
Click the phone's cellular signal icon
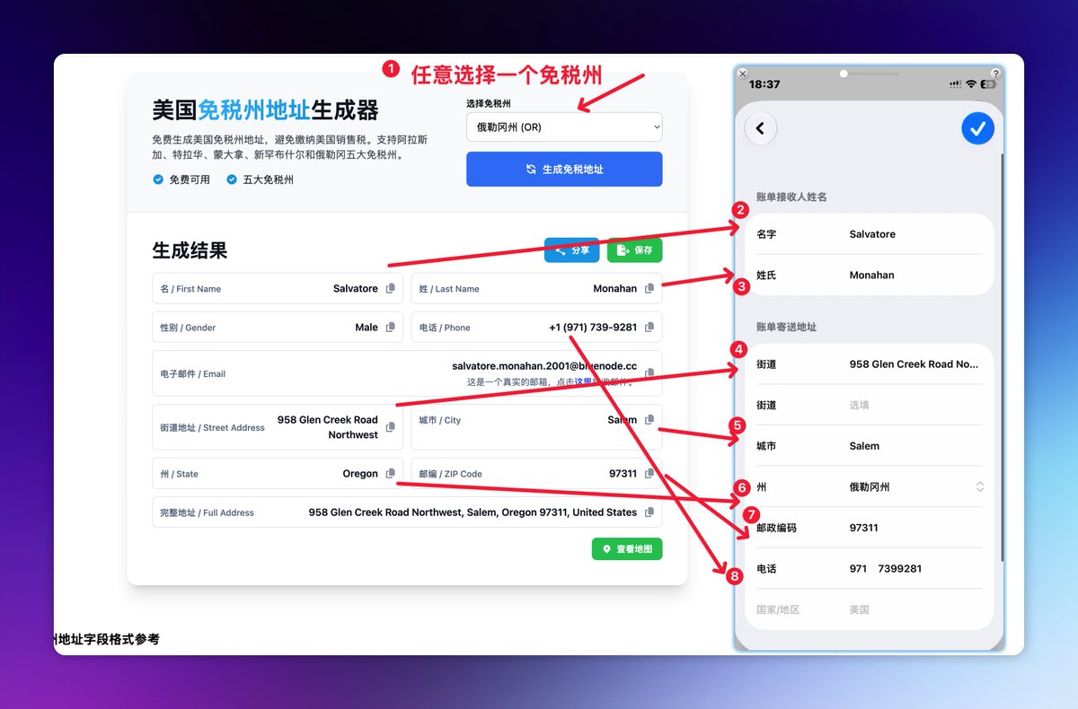955,84
